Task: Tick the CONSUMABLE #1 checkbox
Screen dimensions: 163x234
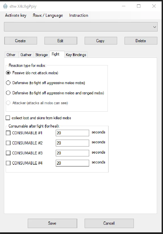Action: tap(8, 133)
